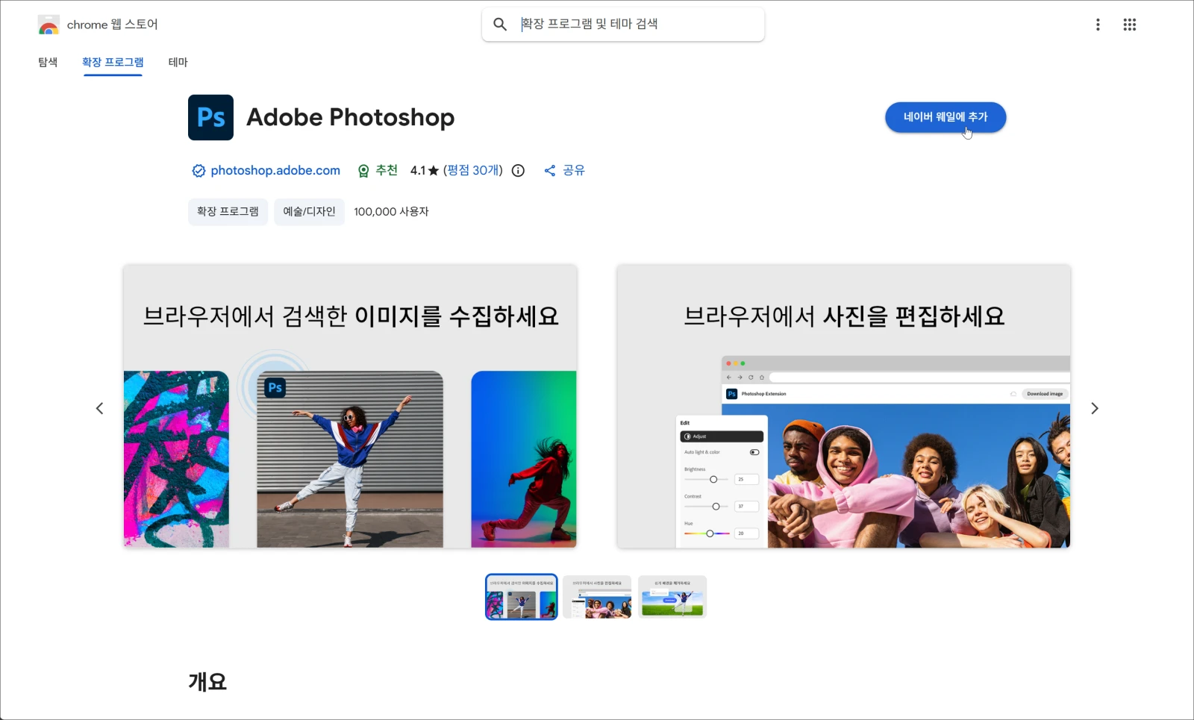The width and height of the screenshot is (1194, 720).
Task: Show the previous screenshot with the left arrow
Action: 100,408
